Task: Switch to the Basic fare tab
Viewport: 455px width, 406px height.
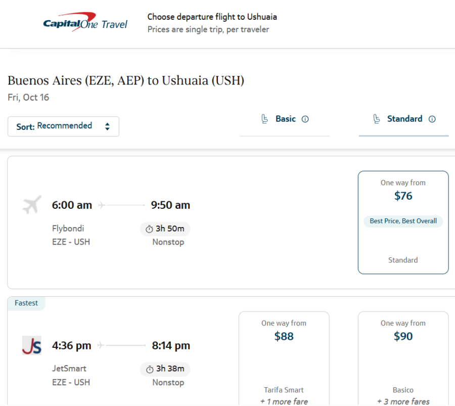Action: pyautogui.click(x=285, y=119)
